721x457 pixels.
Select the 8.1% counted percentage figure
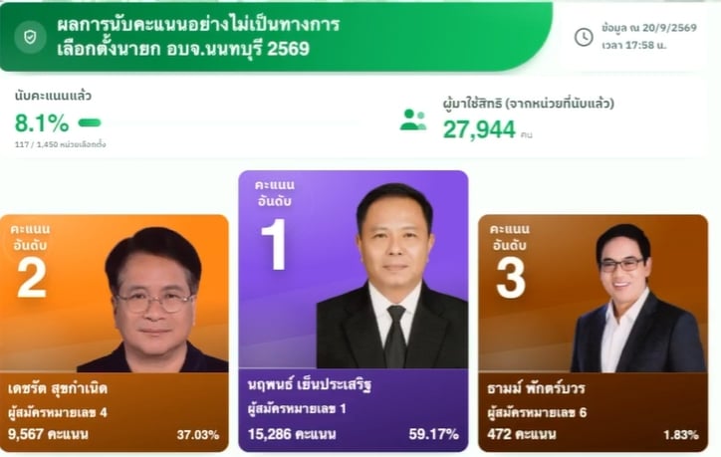coord(42,123)
